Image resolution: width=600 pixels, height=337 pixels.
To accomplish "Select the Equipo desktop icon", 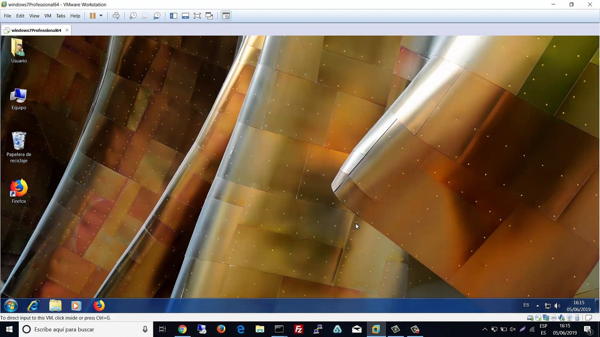I will point(19,99).
